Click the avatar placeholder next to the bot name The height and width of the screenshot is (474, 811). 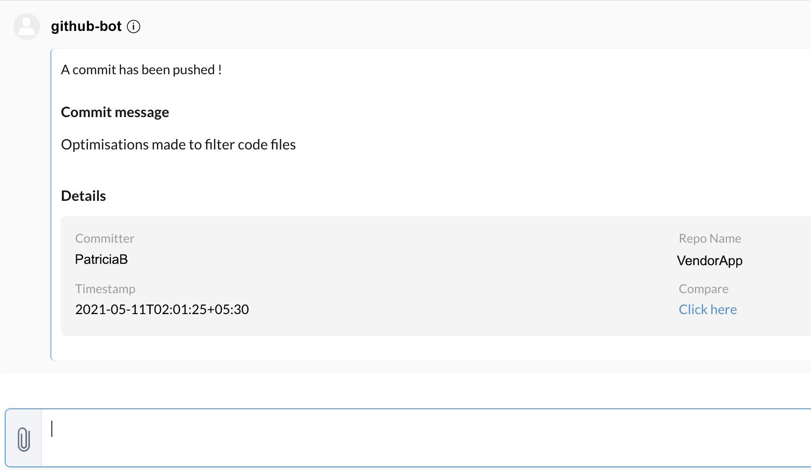click(26, 26)
